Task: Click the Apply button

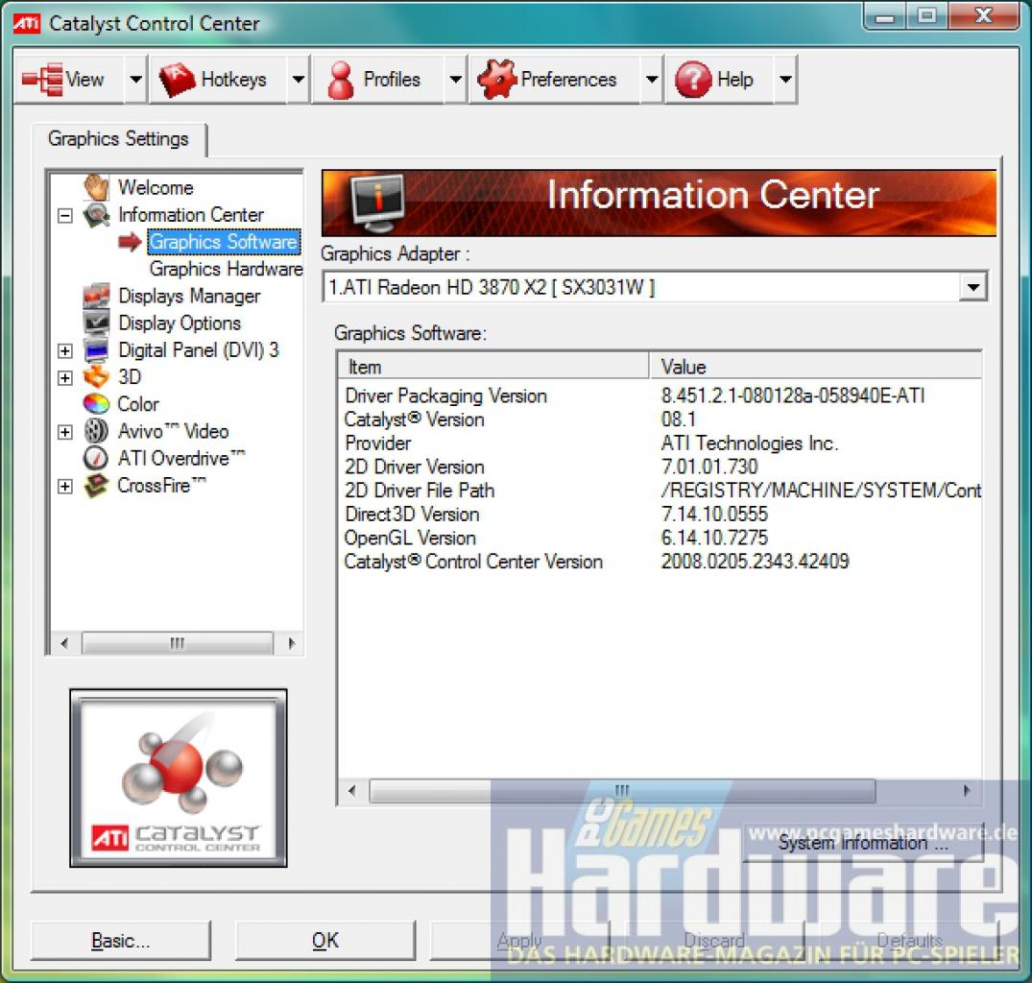Action: [520, 940]
